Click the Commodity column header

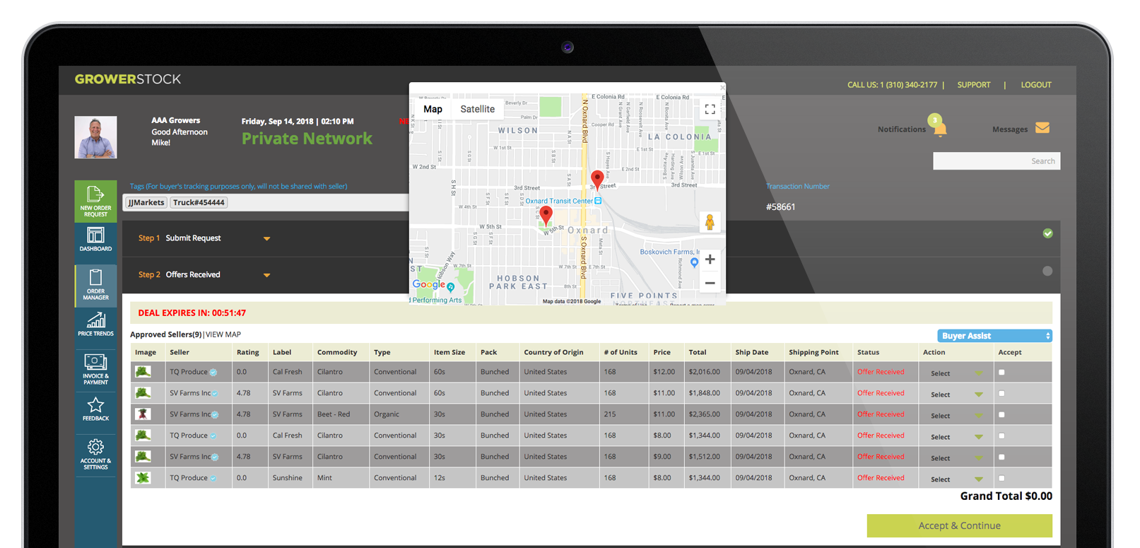[337, 352]
